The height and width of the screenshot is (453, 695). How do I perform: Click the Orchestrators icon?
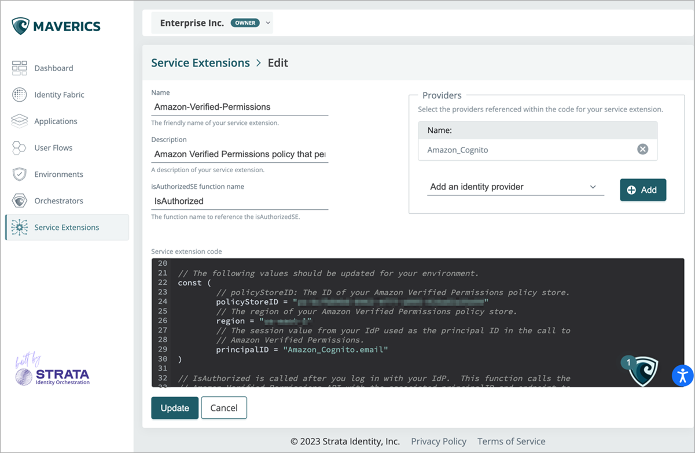click(x=20, y=200)
